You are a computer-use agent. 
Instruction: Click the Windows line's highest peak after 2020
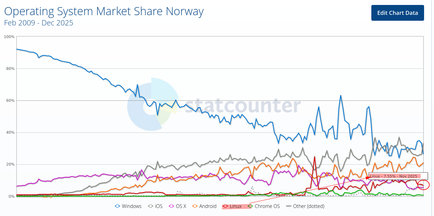pyautogui.click(x=341, y=95)
